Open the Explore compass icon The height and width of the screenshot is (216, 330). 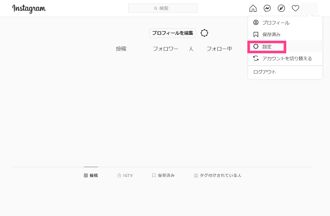pyautogui.click(x=281, y=8)
